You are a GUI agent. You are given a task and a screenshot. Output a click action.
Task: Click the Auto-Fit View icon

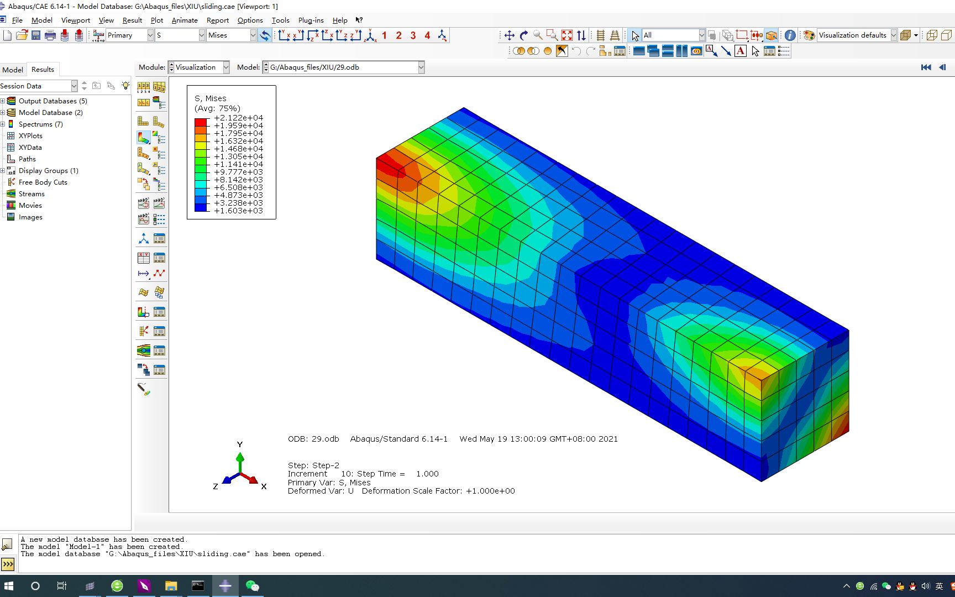point(566,35)
